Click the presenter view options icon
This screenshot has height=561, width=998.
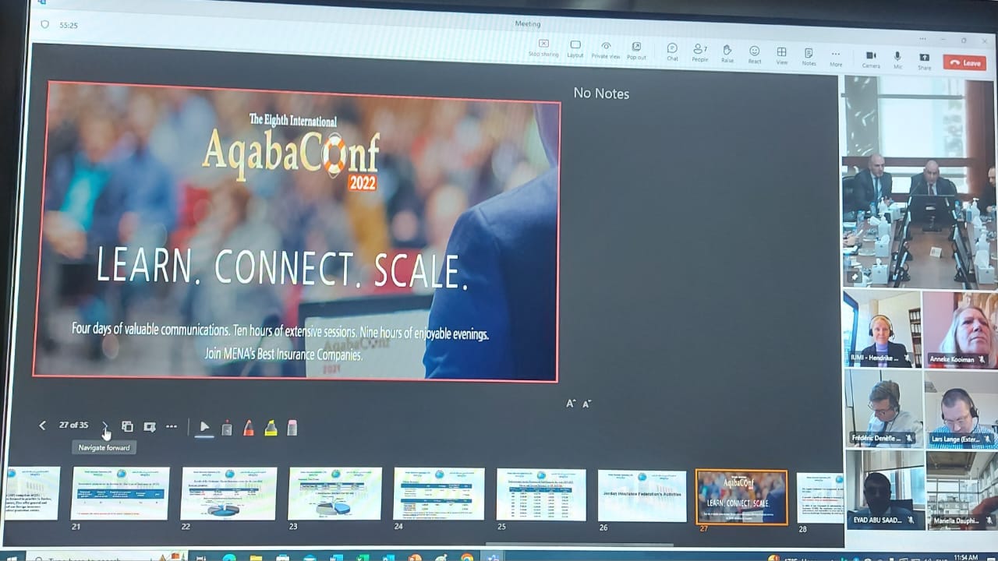(150, 427)
